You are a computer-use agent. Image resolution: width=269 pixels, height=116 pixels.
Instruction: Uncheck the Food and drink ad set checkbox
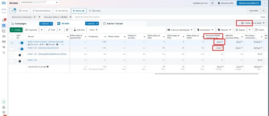click(12, 43)
